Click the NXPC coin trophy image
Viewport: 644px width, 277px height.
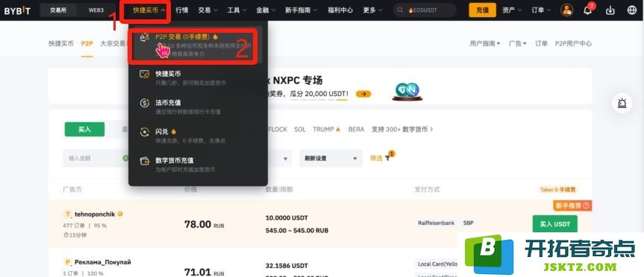point(407,91)
